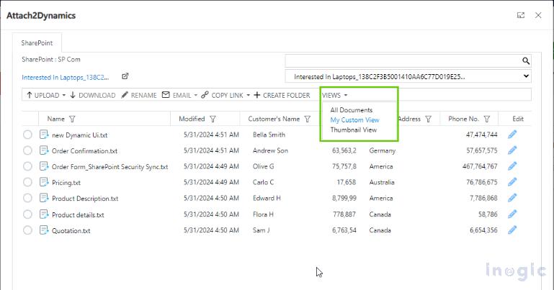Click the search magnifier icon

point(525,61)
